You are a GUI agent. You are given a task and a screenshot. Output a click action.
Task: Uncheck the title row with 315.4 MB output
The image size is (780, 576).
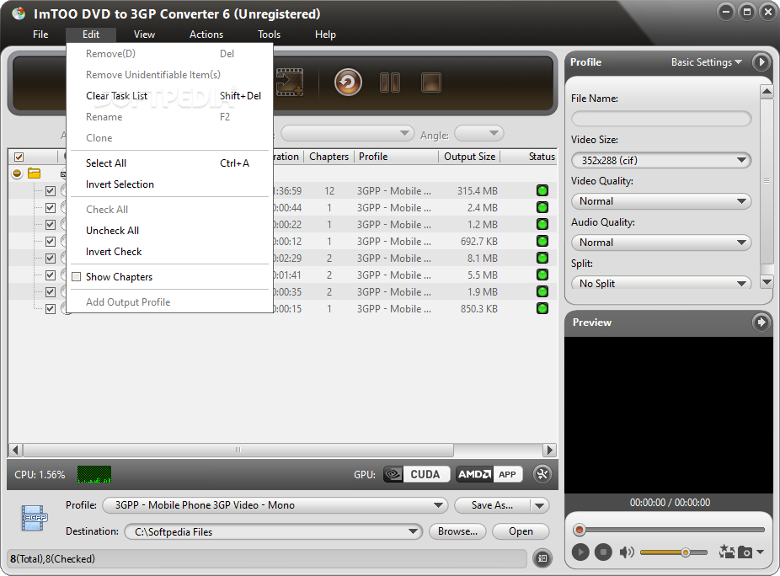click(x=51, y=190)
